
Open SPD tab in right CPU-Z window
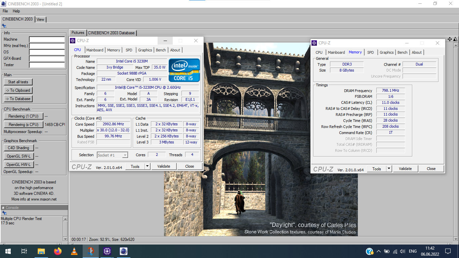click(x=370, y=52)
